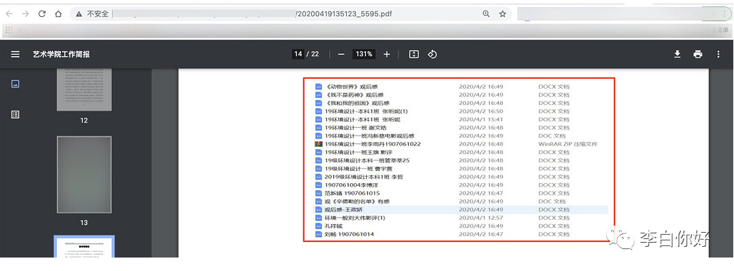Click the total page count 22
This screenshot has width=734, height=271.
point(315,54)
